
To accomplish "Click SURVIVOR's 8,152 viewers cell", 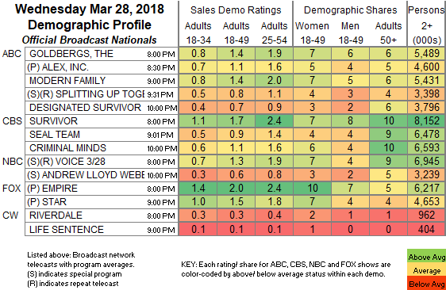I will coord(427,121).
